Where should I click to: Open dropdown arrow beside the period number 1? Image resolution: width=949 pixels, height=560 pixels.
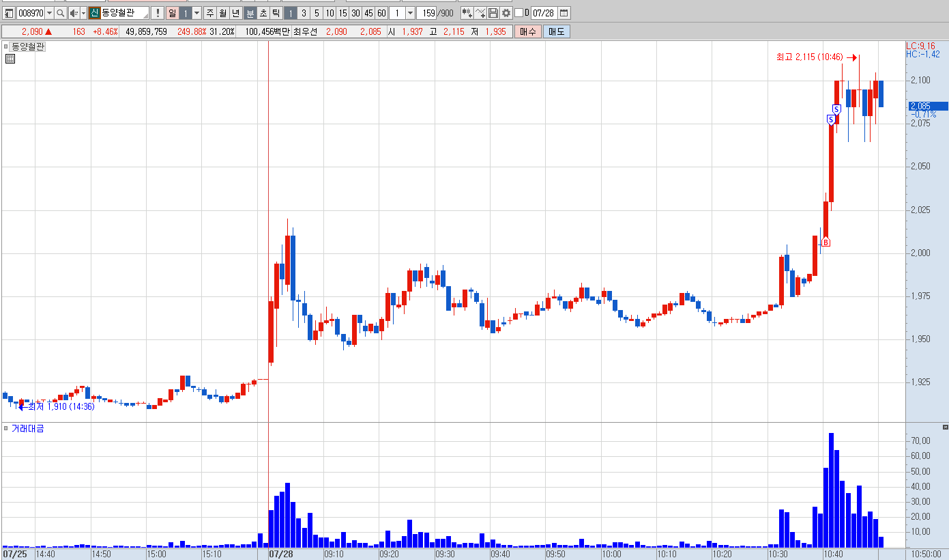point(410,13)
